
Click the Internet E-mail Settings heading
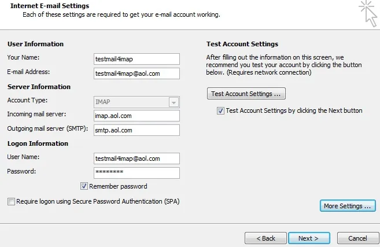(x=50, y=6)
